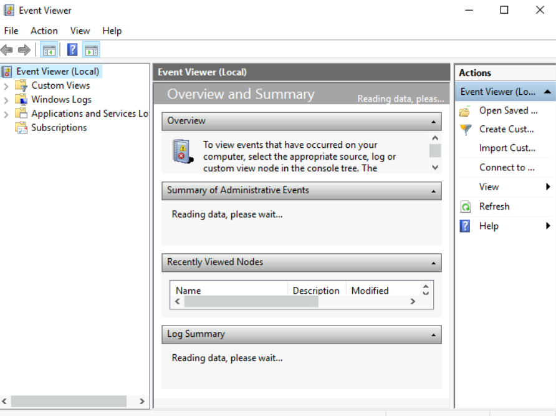This screenshot has width=556, height=416.
Task: Expand Applications and Services Logs node
Action: tap(6, 114)
